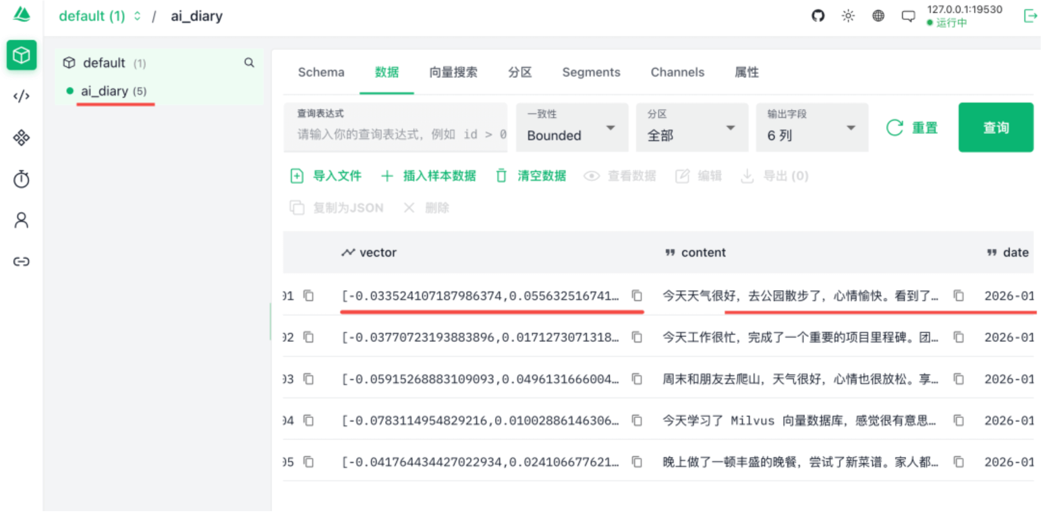Toggle light/dark theme sun icon
The height and width of the screenshot is (528, 1060).
(848, 16)
